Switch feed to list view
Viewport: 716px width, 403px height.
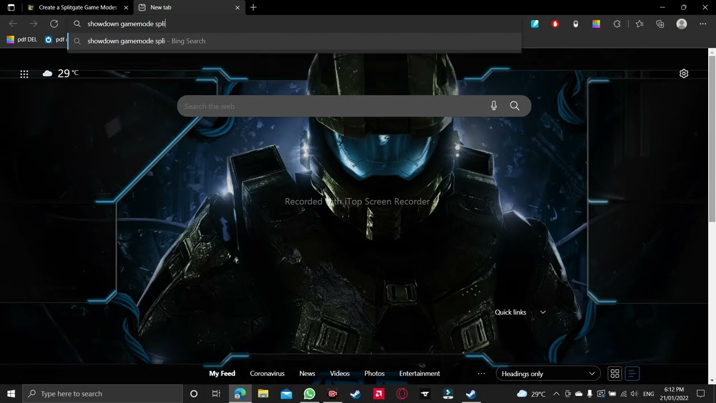point(632,373)
